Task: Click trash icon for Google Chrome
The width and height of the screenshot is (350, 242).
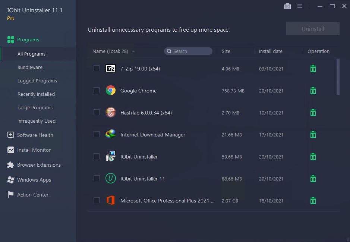Action: click(313, 90)
